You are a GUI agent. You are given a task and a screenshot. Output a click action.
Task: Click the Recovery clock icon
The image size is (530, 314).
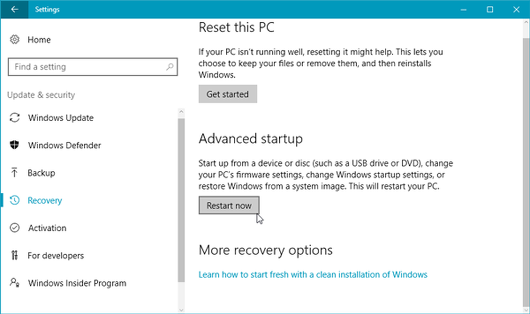(14, 200)
